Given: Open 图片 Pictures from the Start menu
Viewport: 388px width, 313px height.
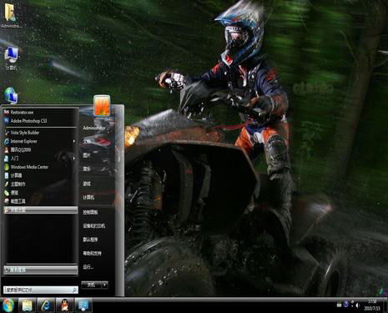Looking at the screenshot, I should click(87, 155).
